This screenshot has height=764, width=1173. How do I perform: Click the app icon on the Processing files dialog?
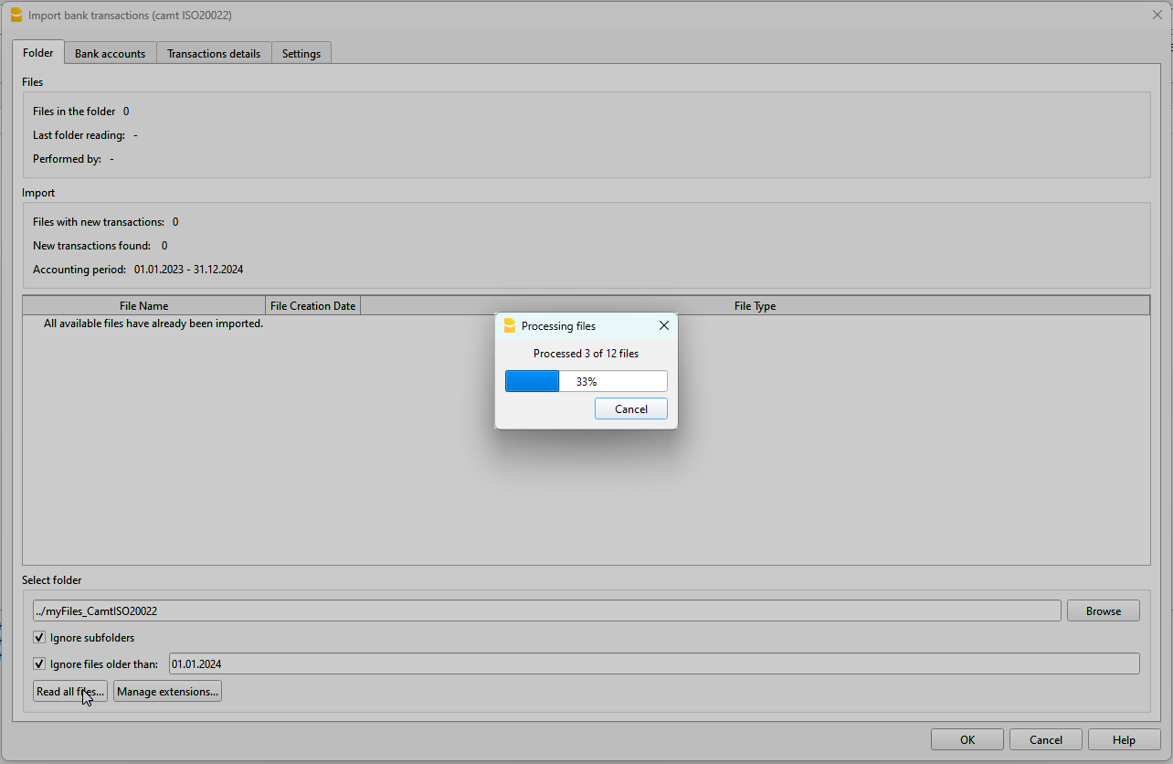[x=509, y=325]
